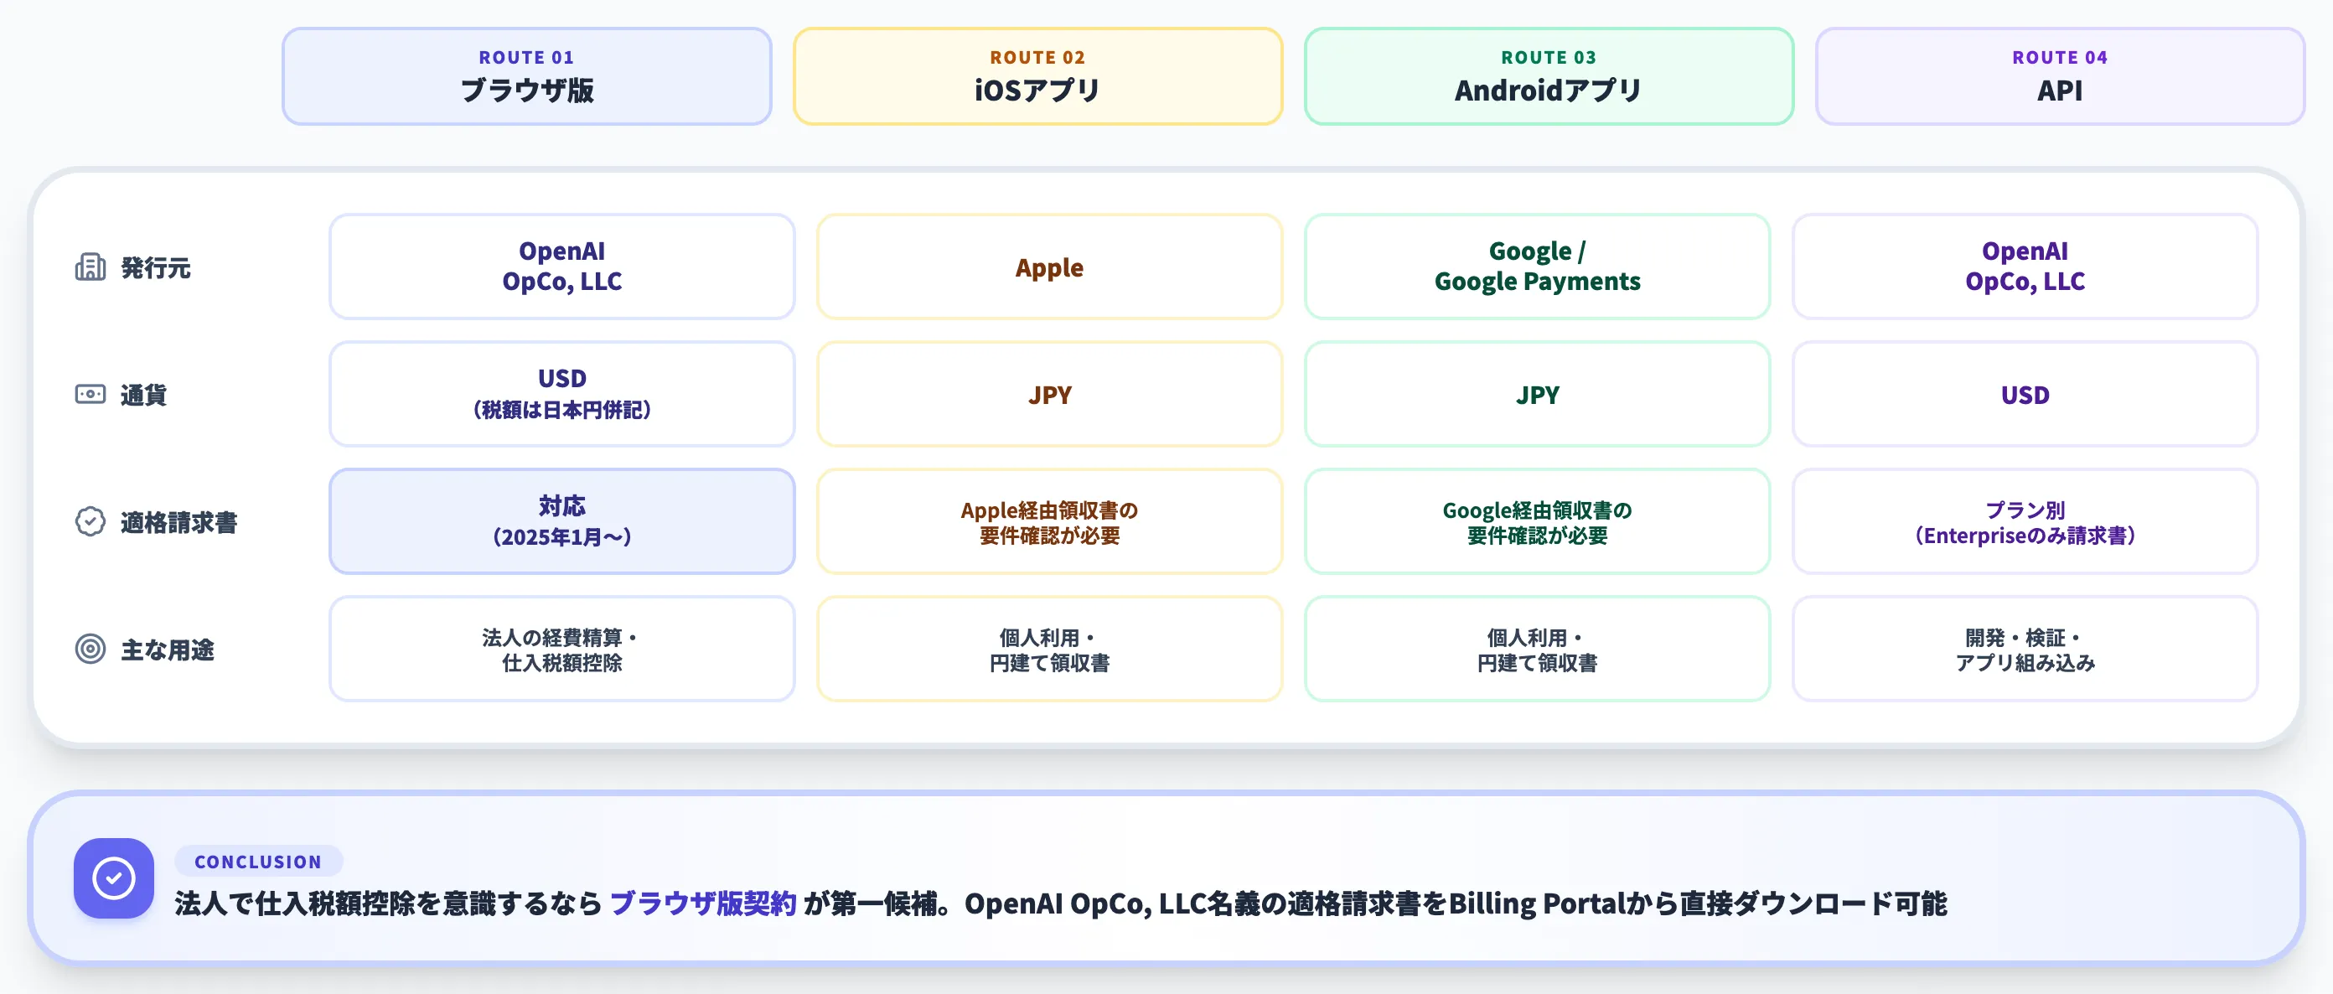Viewport: 2333px width, 994px height.
Task: Click the 発行元 row label
Action: pyautogui.click(x=156, y=268)
